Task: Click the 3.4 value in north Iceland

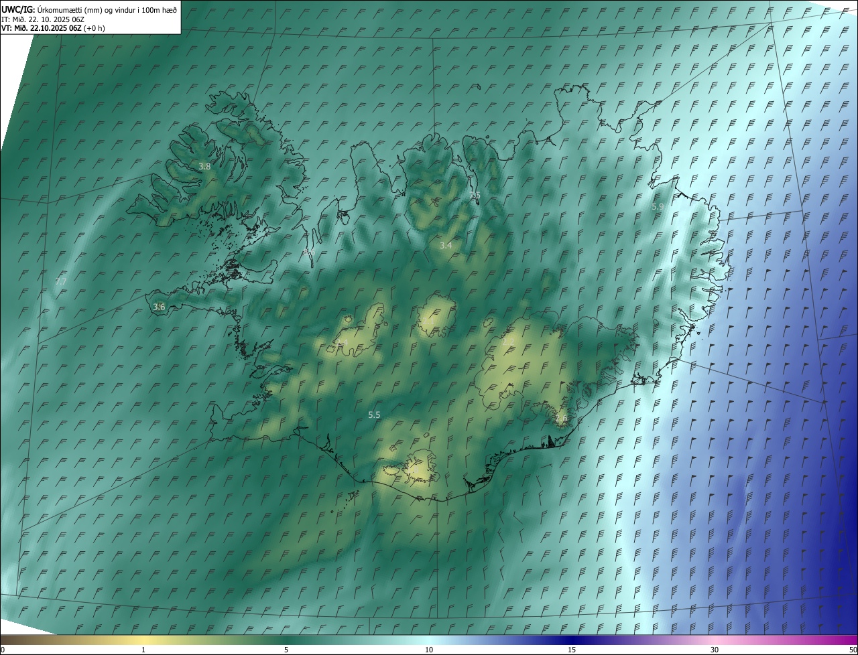Action: pos(446,246)
